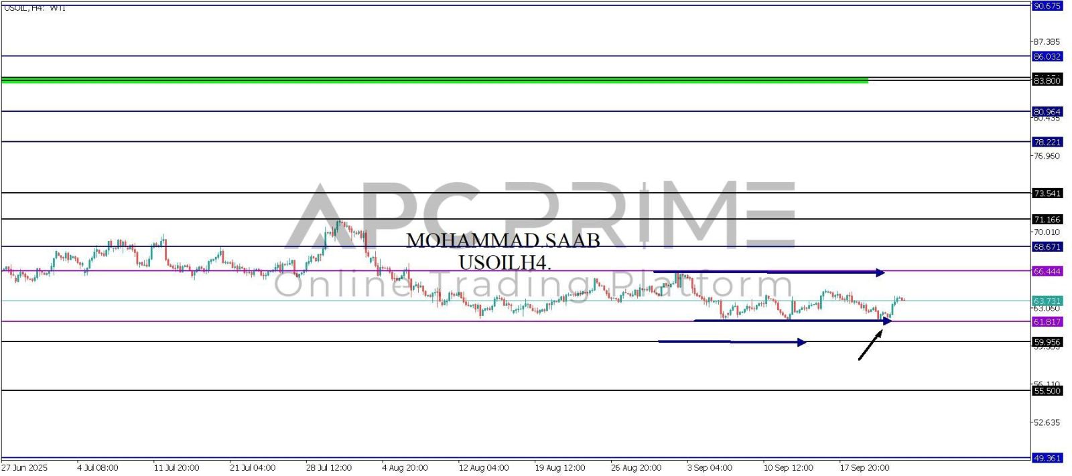Viewport: 1072px width, 476px height.
Task: Click the 90.675 price level label
Action: pyautogui.click(x=1047, y=6)
